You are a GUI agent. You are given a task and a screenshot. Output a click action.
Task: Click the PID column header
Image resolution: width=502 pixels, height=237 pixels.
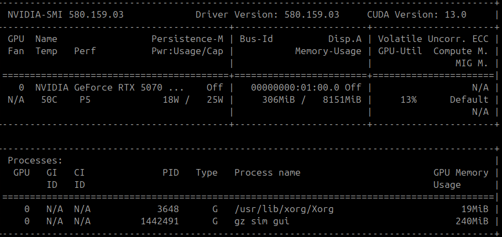[x=171, y=173]
